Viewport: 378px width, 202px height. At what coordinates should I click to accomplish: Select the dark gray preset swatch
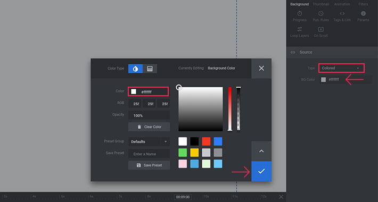pyautogui.click(x=218, y=153)
